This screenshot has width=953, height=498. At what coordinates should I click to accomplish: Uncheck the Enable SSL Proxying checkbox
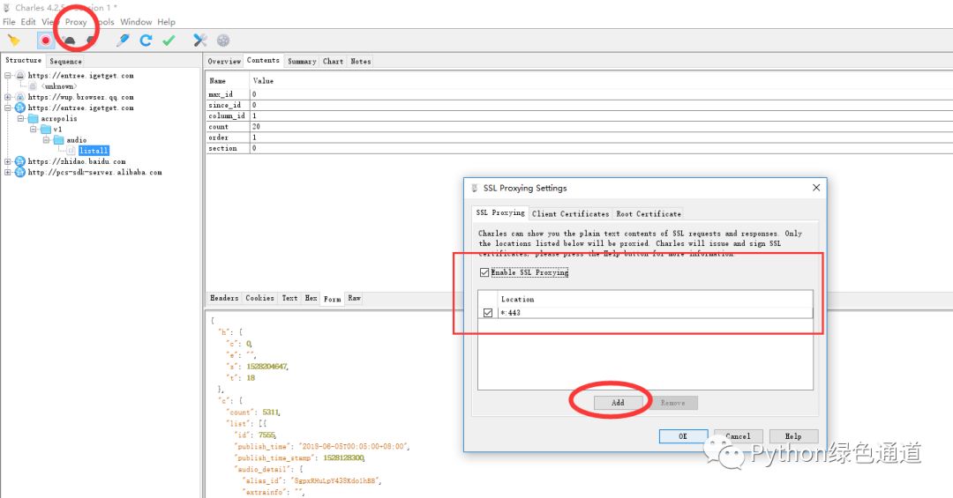click(484, 272)
